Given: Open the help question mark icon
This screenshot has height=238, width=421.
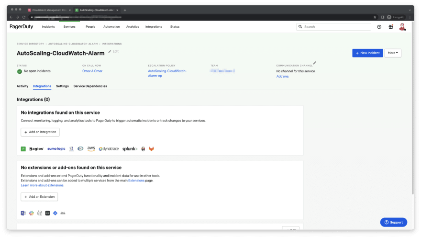Looking at the screenshot, I should 379,27.
